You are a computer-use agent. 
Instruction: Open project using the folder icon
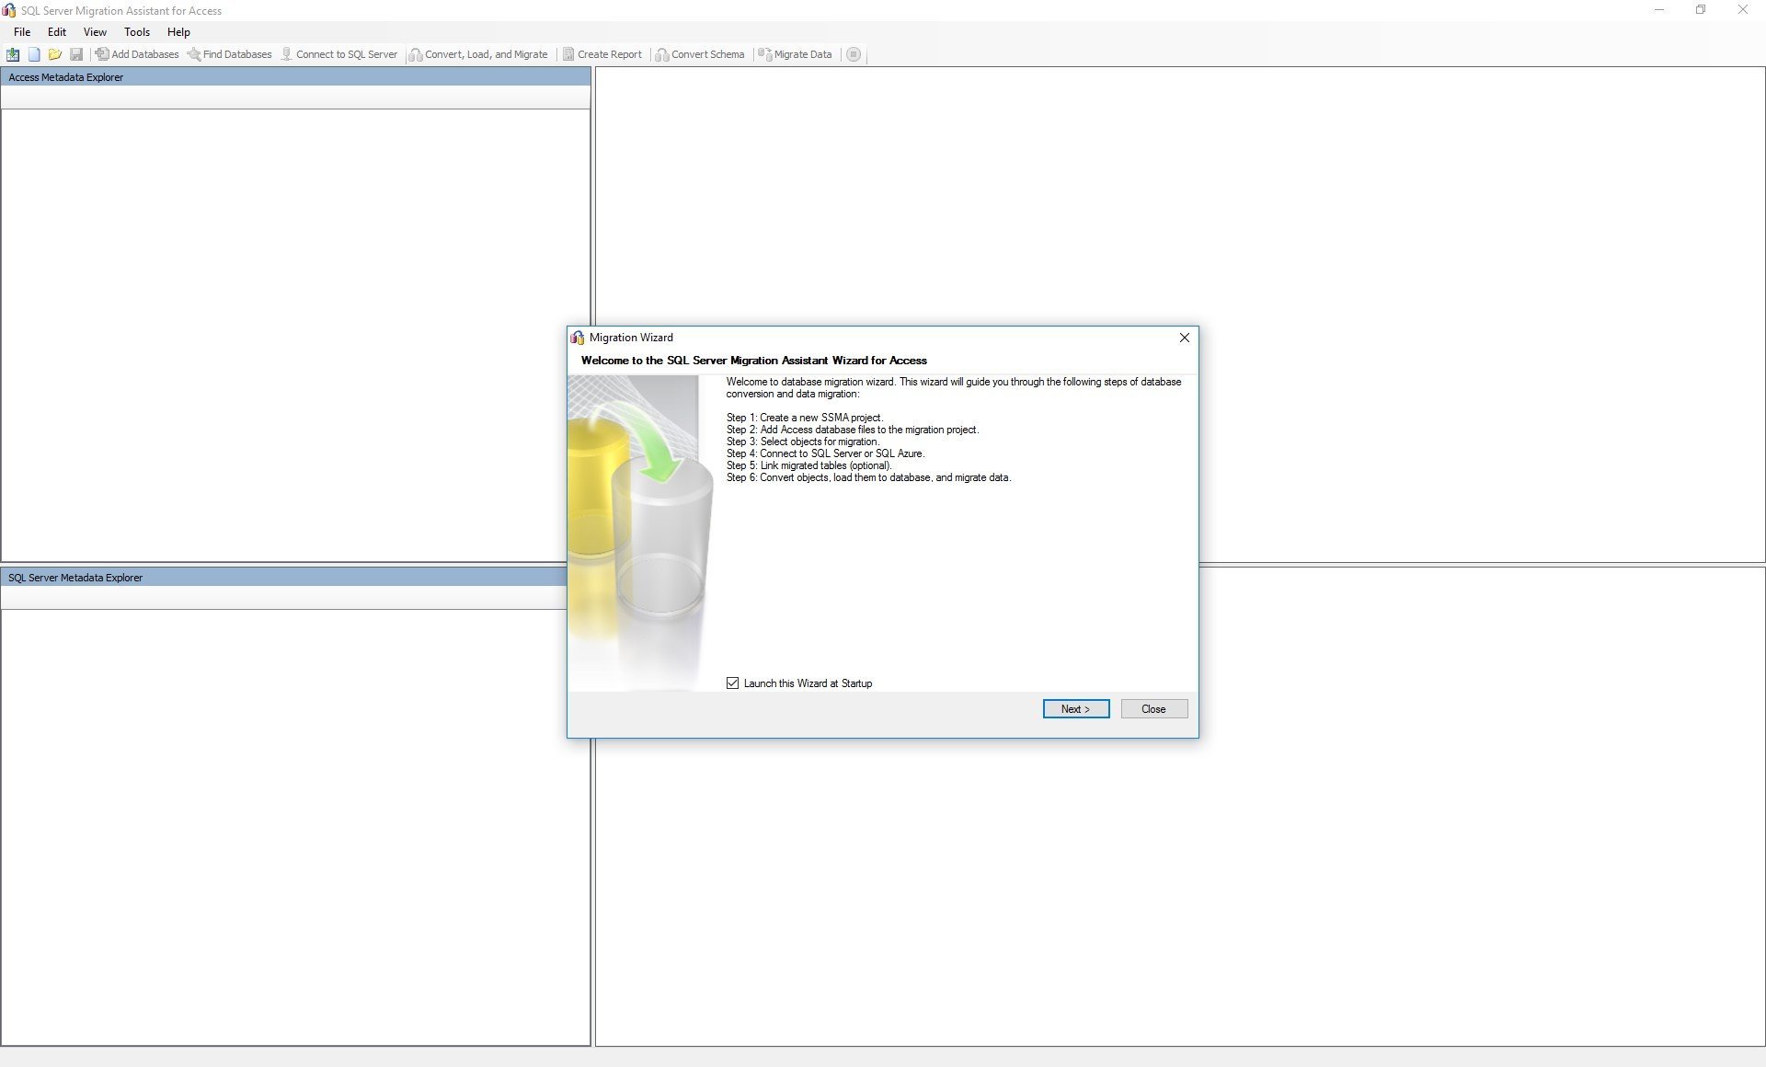[55, 54]
